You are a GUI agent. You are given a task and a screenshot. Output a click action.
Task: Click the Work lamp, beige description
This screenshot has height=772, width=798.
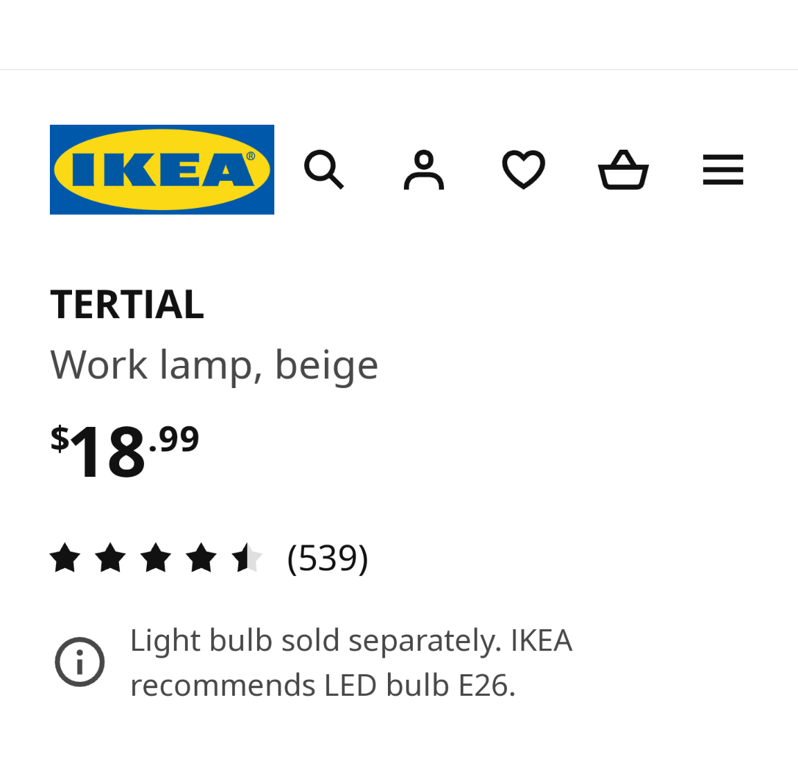(x=214, y=362)
